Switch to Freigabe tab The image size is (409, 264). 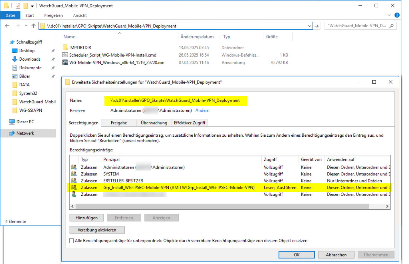click(119, 123)
